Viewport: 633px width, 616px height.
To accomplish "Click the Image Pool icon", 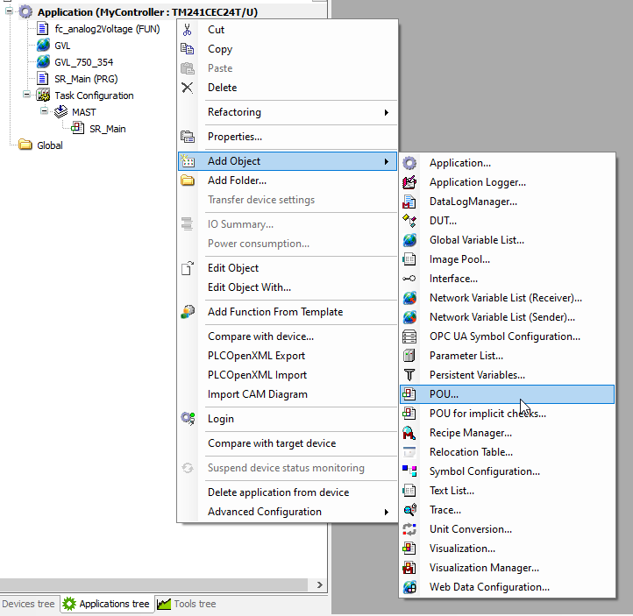I will [409, 259].
